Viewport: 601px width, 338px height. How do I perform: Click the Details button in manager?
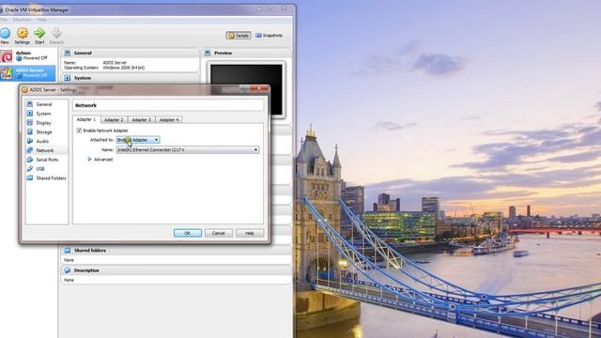239,36
